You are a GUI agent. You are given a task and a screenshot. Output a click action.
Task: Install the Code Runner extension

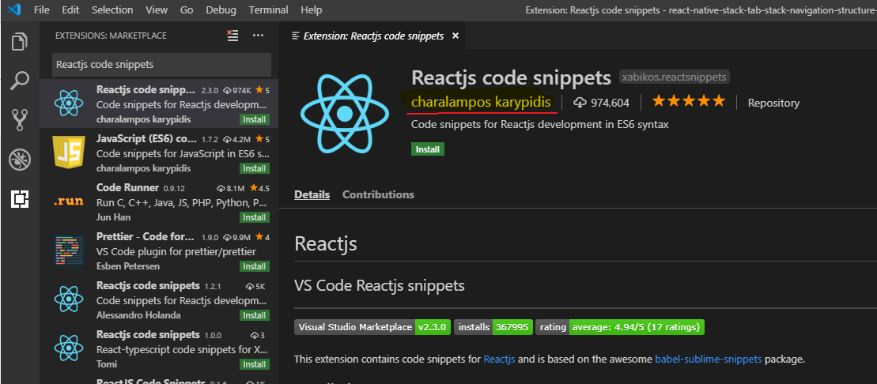click(x=255, y=217)
